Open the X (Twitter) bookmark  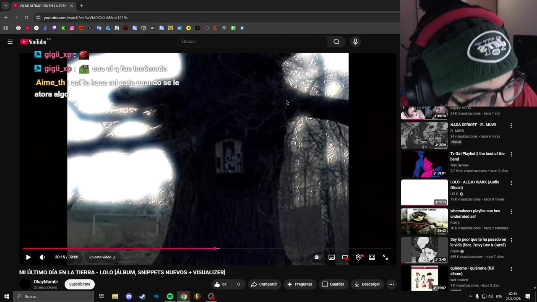(90, 28)
